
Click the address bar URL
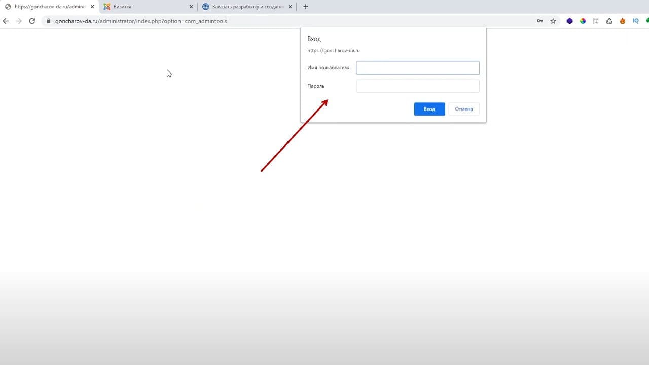click(141, 21)
